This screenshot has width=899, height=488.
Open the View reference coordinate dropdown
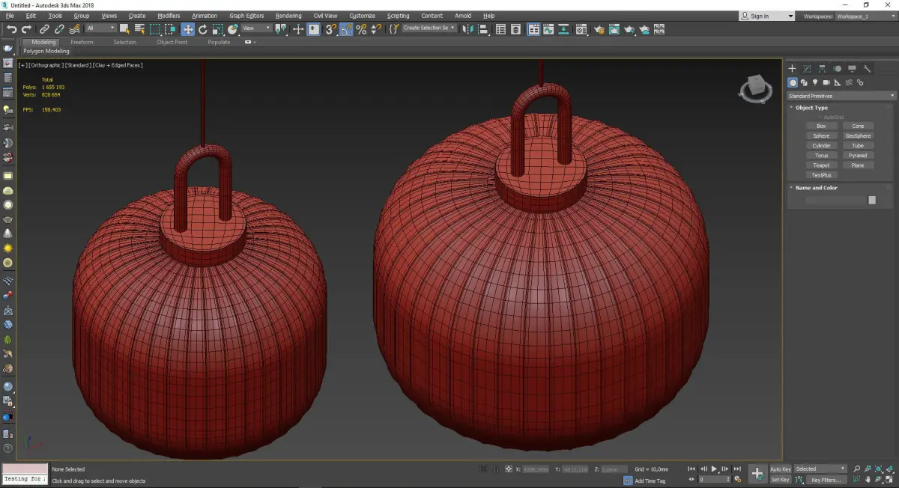pos(256,28)
